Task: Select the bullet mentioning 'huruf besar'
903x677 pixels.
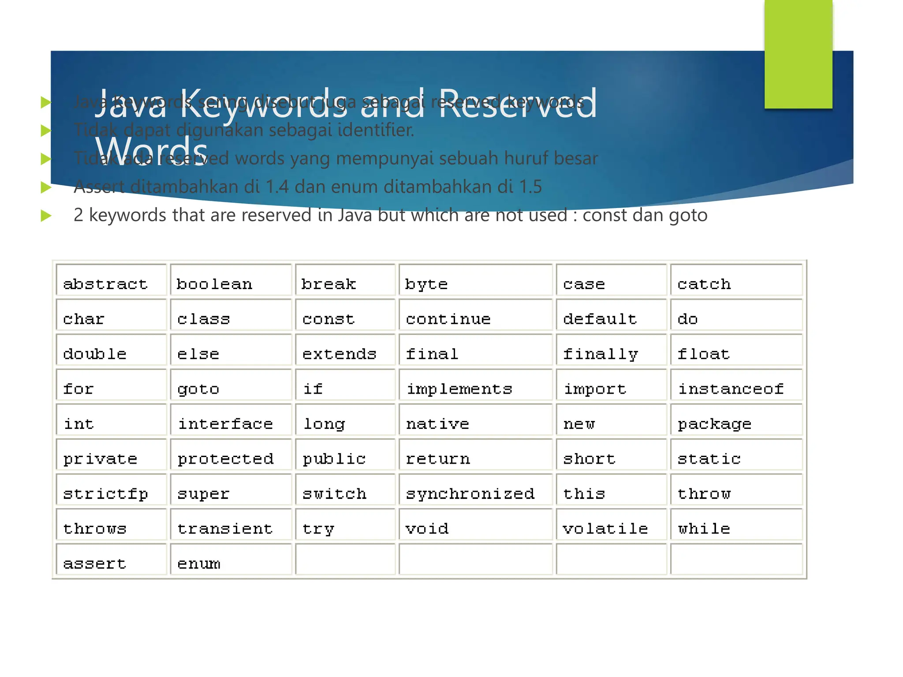Action: [x=336, y=159]
